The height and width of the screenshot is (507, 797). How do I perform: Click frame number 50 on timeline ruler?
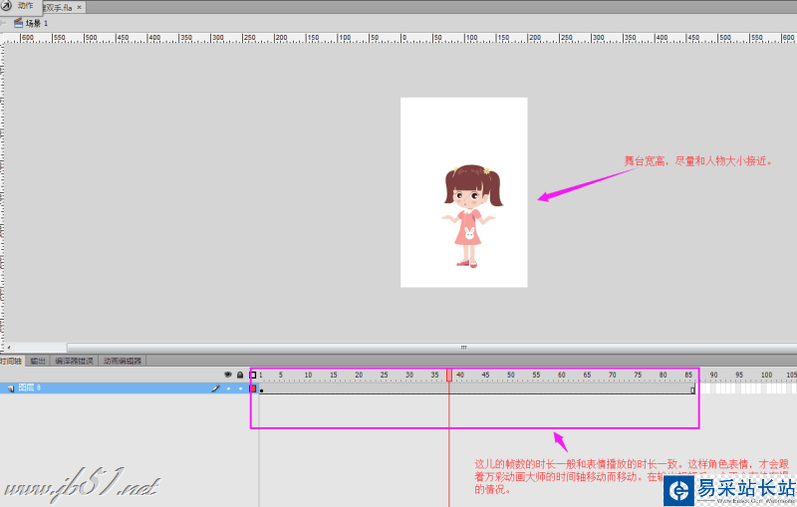click(511, 375)
